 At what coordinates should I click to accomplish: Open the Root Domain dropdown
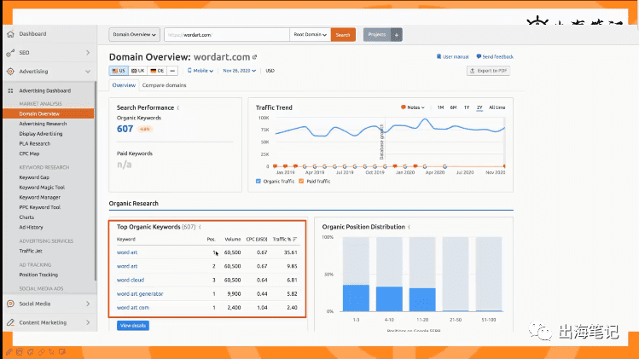pyautogui.click(x=311, y=35)
